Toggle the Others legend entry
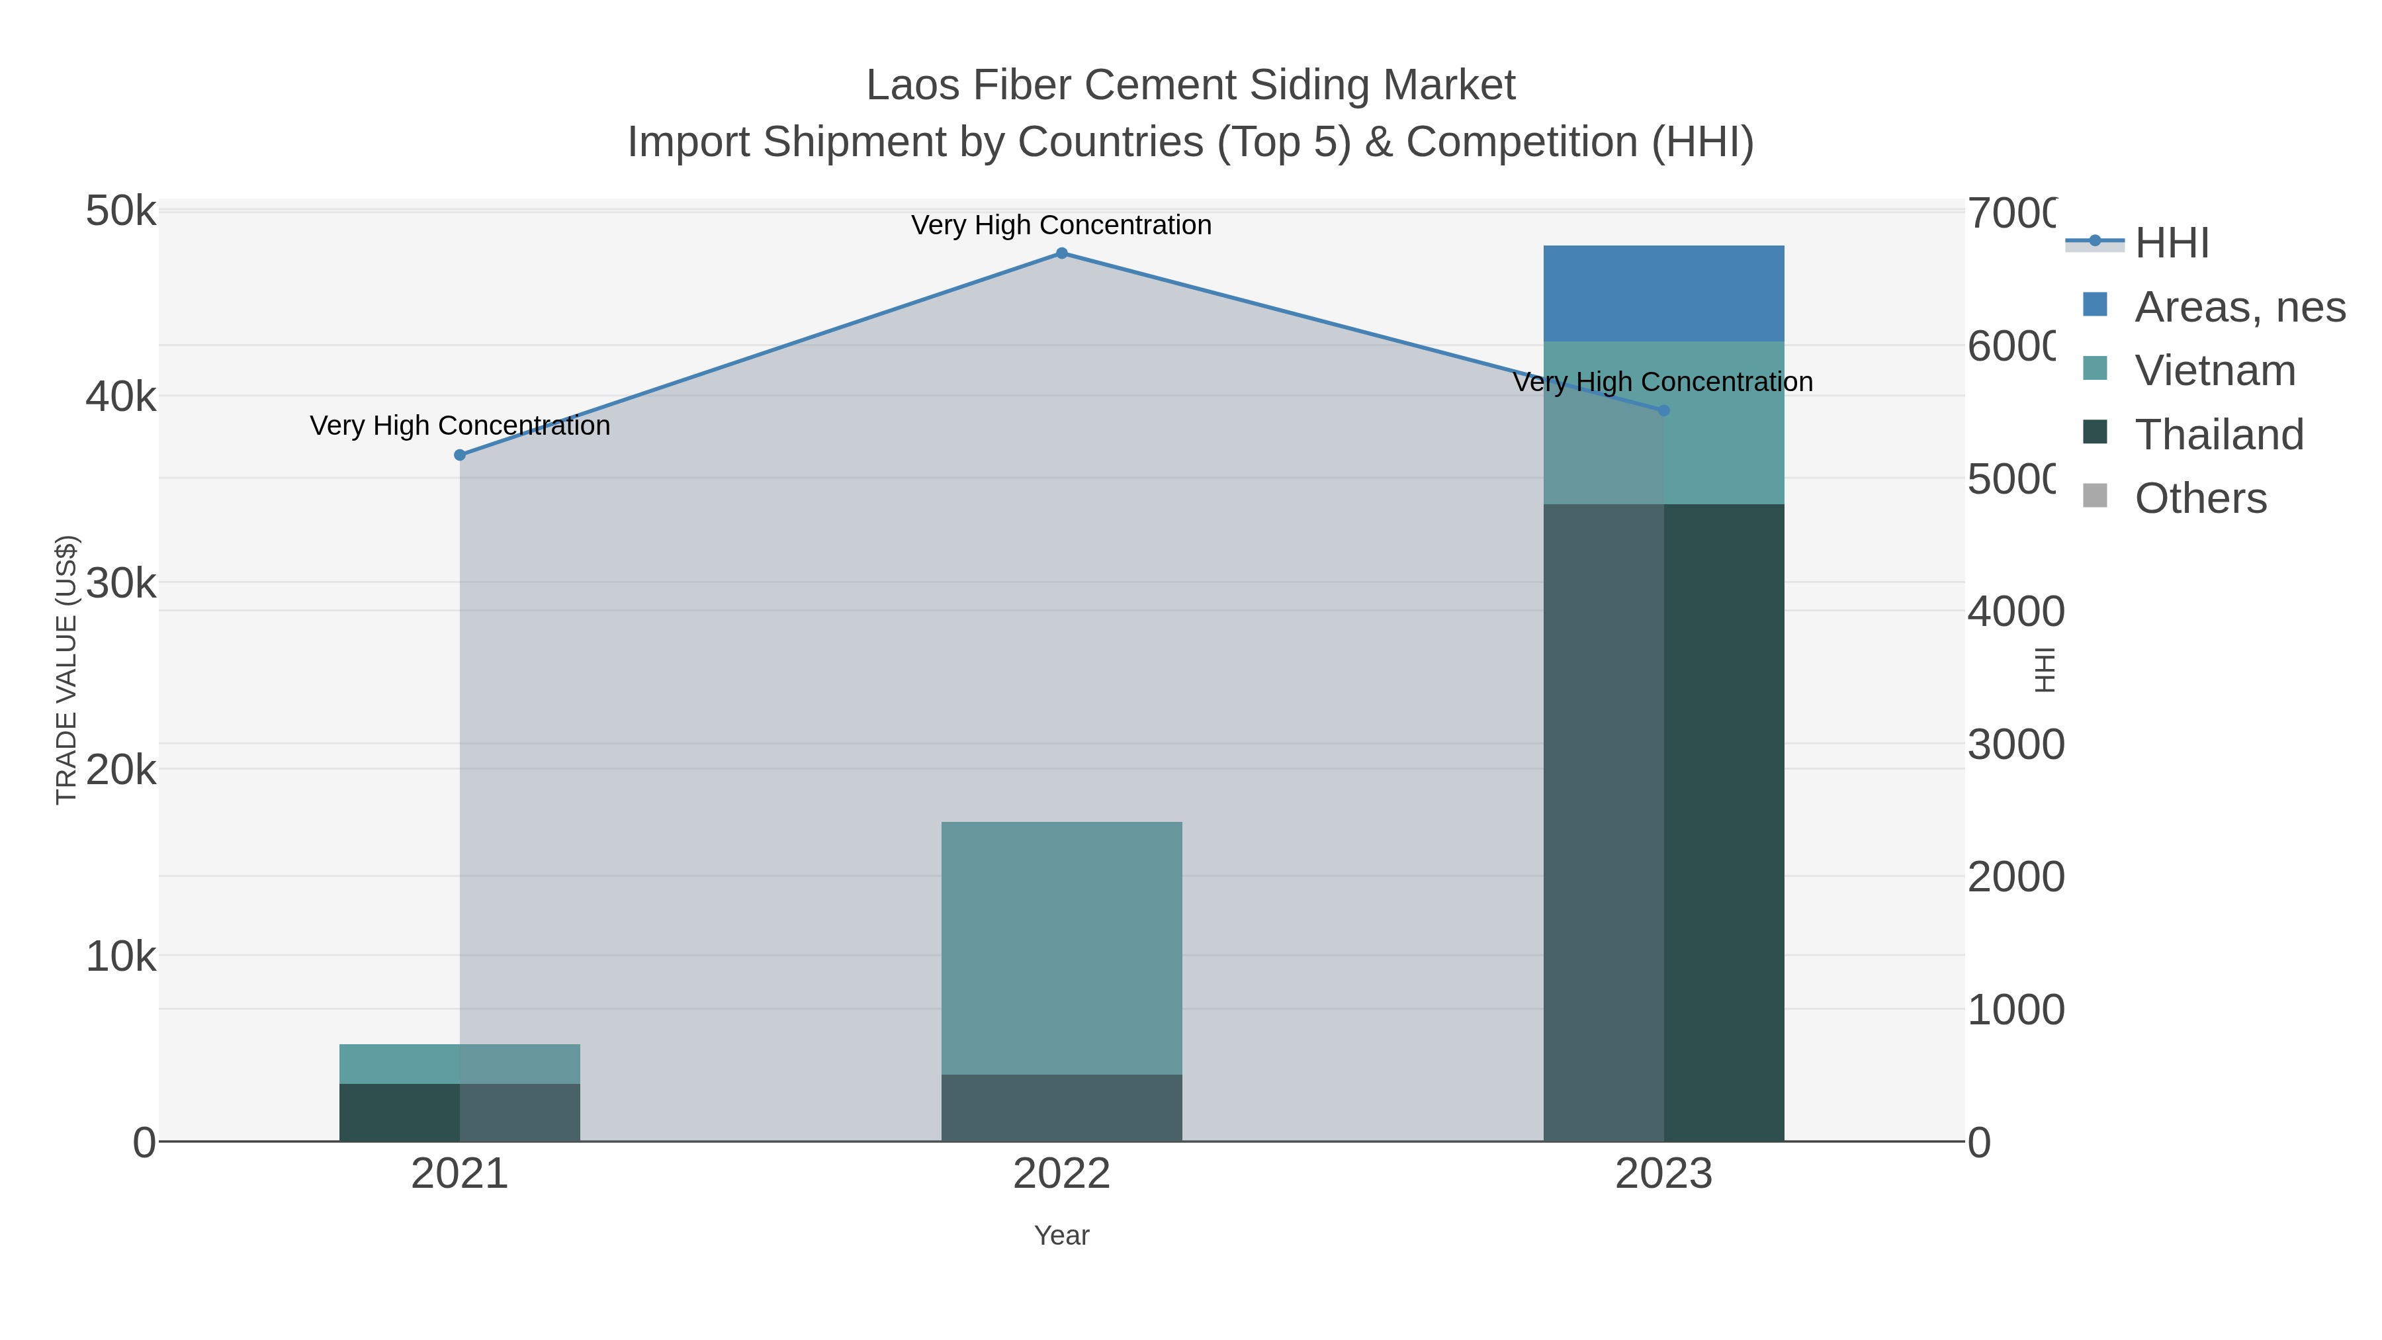This screenshot has height=1340, width=2382. point(2174,498)
